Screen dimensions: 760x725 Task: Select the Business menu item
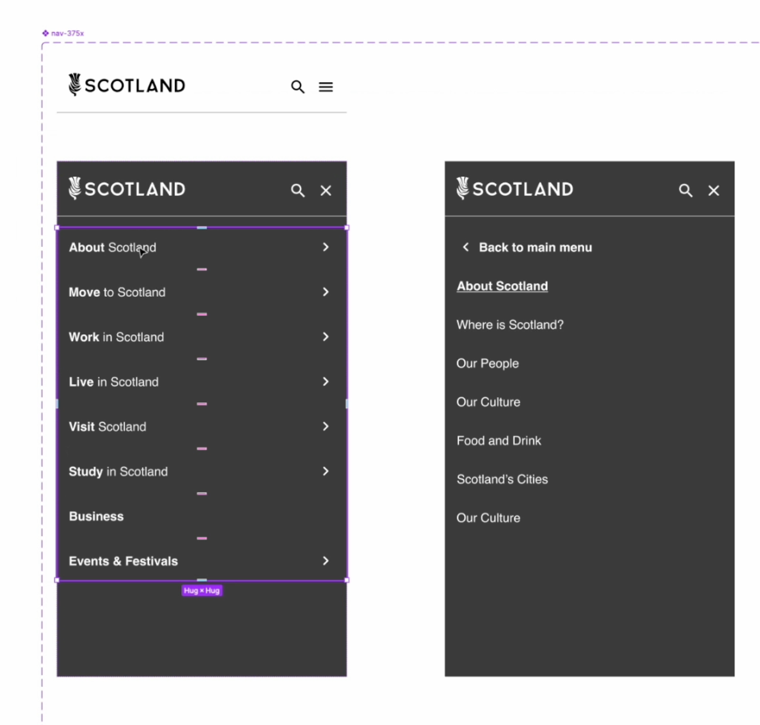pos(96,516)
